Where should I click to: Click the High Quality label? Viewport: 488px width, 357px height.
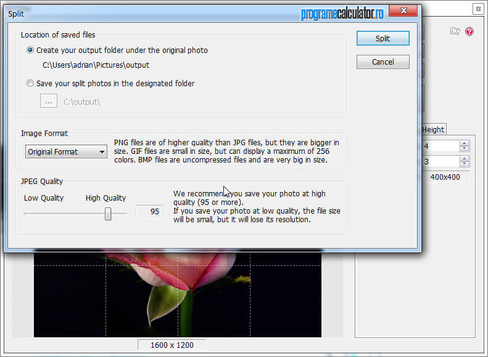[x=106, y=198]
